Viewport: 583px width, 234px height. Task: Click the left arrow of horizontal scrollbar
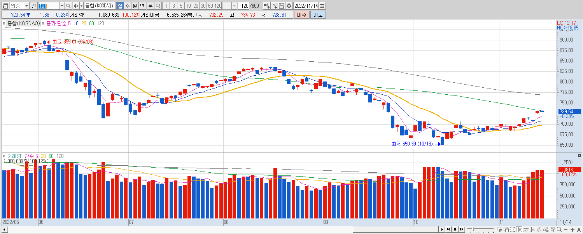pos(5,230)
